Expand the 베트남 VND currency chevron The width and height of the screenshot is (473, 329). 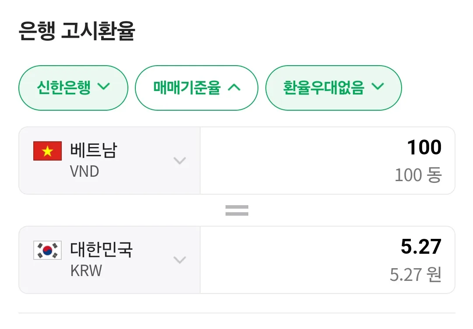pos(180,161)
